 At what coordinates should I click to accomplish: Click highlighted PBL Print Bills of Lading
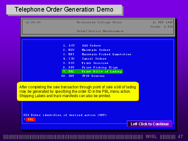[92, 71]
